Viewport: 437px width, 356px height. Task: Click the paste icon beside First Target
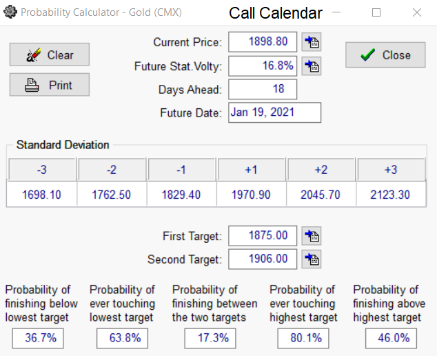coord(312,236)
